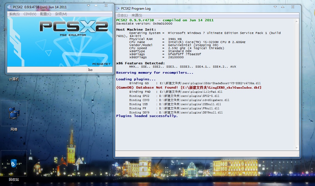Image resolution: width=315 pixels, height=186 pixels.
Task: Click the Program Log window title icon
Action: (x=117, y=8)
